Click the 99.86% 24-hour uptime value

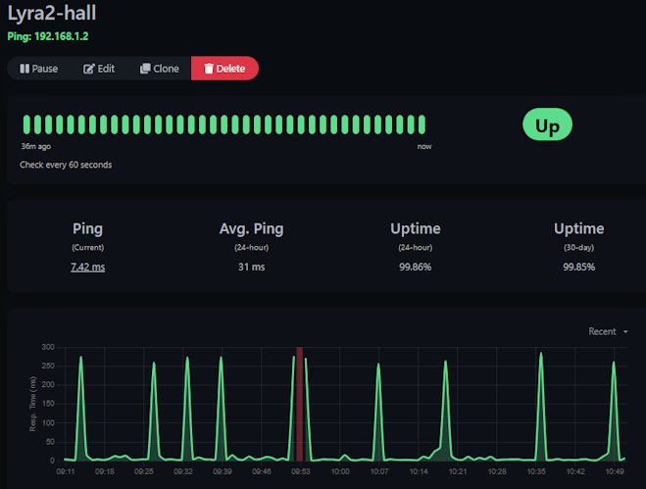(x=415, y=267)
